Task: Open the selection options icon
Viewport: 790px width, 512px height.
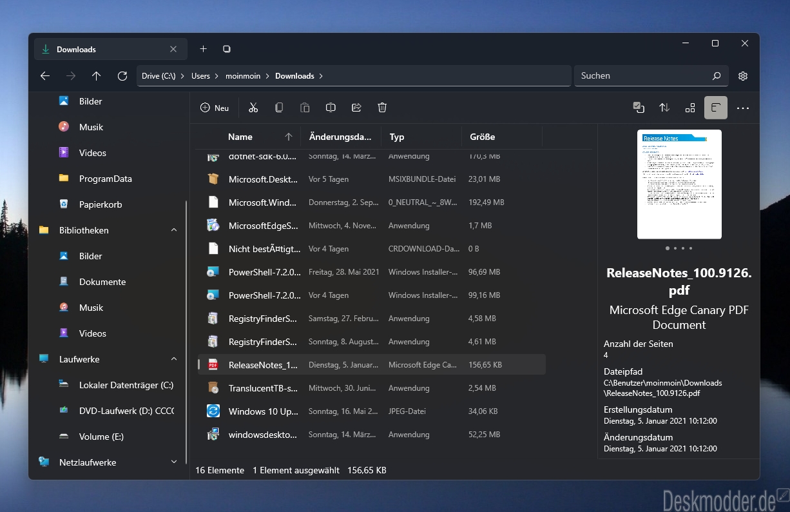Action: [639, 108]
